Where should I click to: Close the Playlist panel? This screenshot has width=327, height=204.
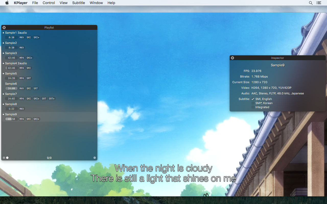pyautogui.click(x=4, y=28)
